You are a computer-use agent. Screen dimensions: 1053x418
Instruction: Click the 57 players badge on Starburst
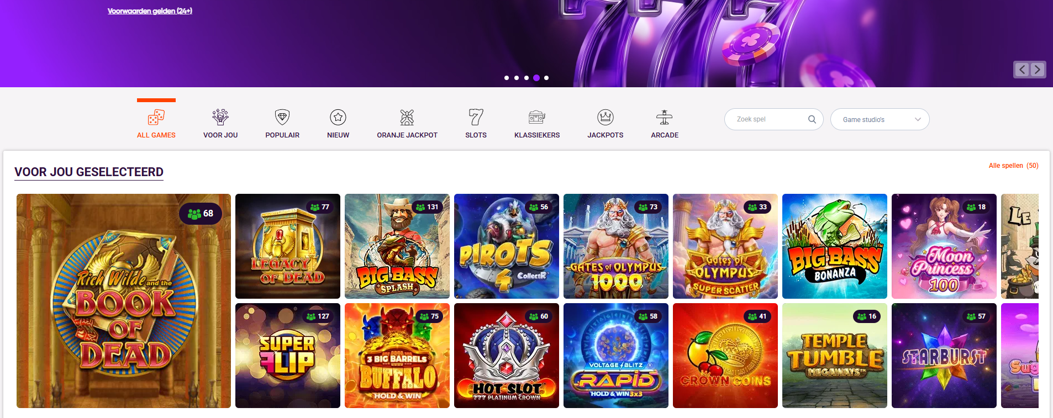[x=976, y=316]
